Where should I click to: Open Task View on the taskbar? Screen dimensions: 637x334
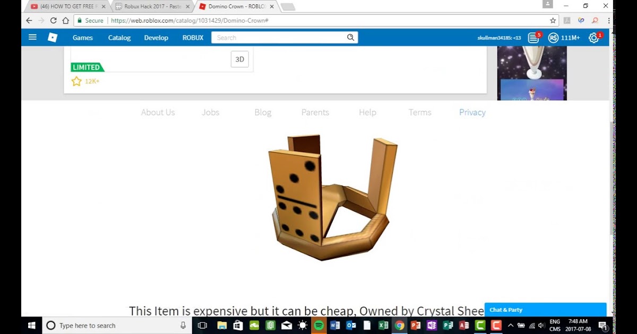pos(202,326)
